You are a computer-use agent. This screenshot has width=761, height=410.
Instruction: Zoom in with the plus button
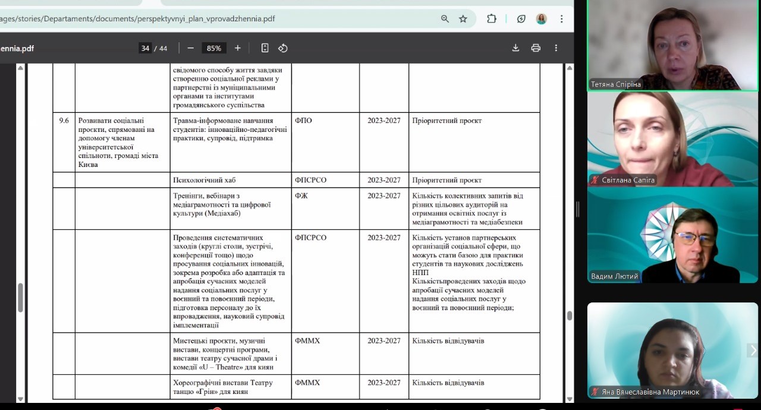point(238,48)
